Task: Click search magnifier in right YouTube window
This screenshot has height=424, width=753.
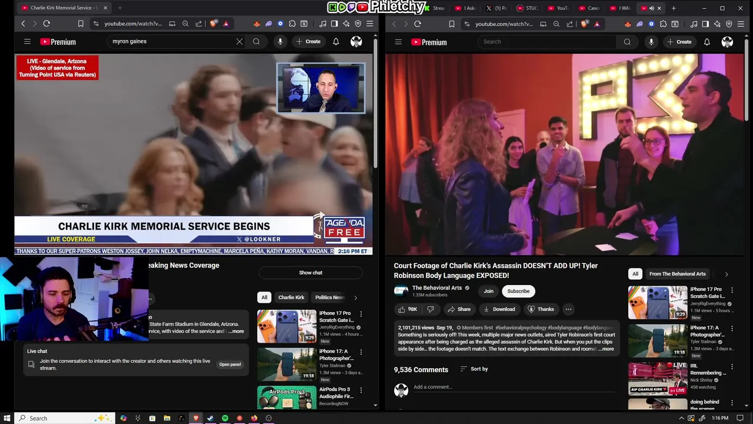Action: [627, 42]
